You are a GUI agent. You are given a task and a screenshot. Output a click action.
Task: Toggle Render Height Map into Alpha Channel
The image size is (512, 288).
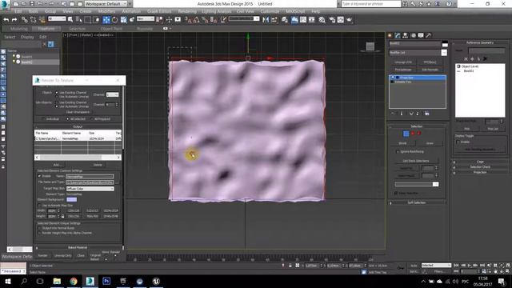[39, 233]
